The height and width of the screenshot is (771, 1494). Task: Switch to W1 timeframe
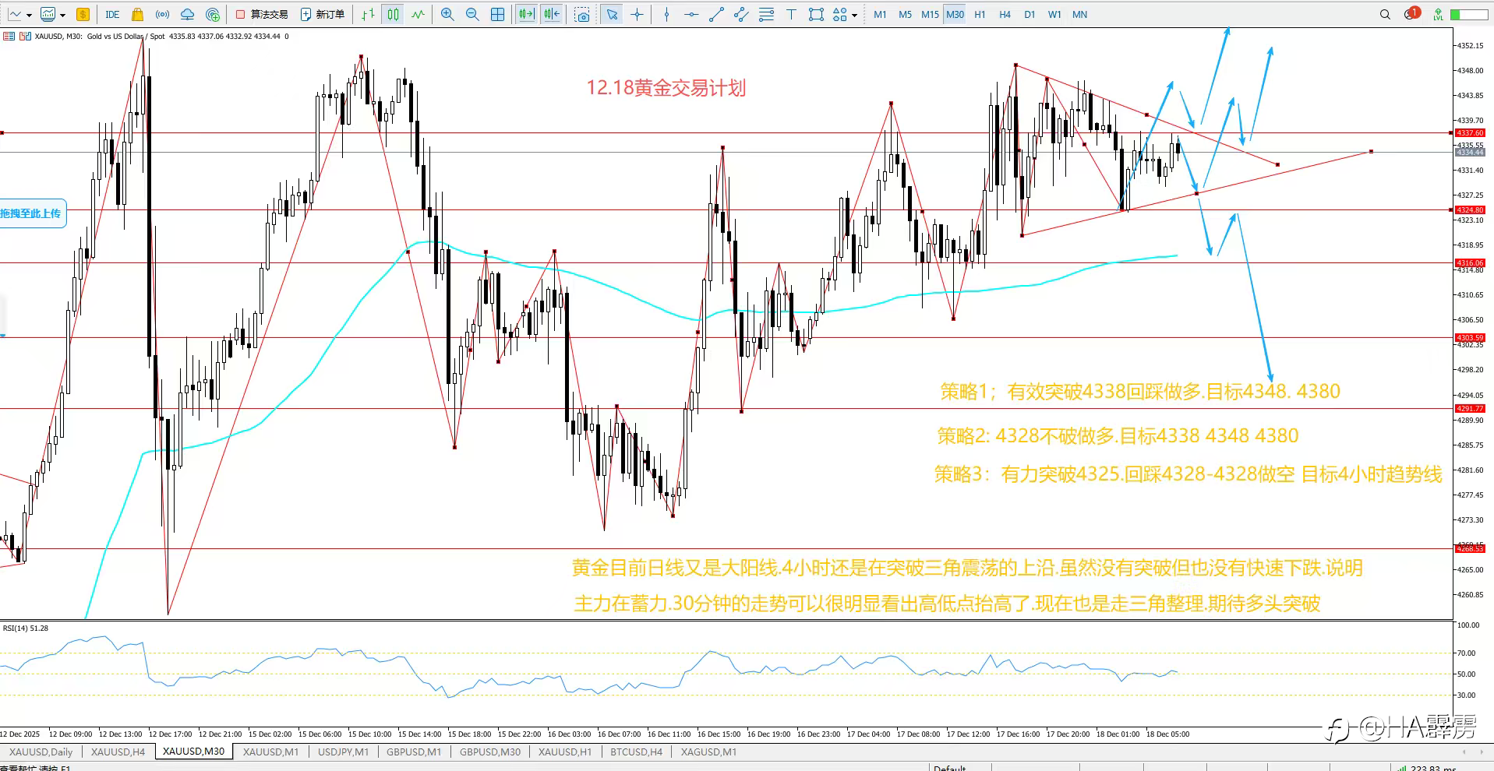tap(1054, 14)
